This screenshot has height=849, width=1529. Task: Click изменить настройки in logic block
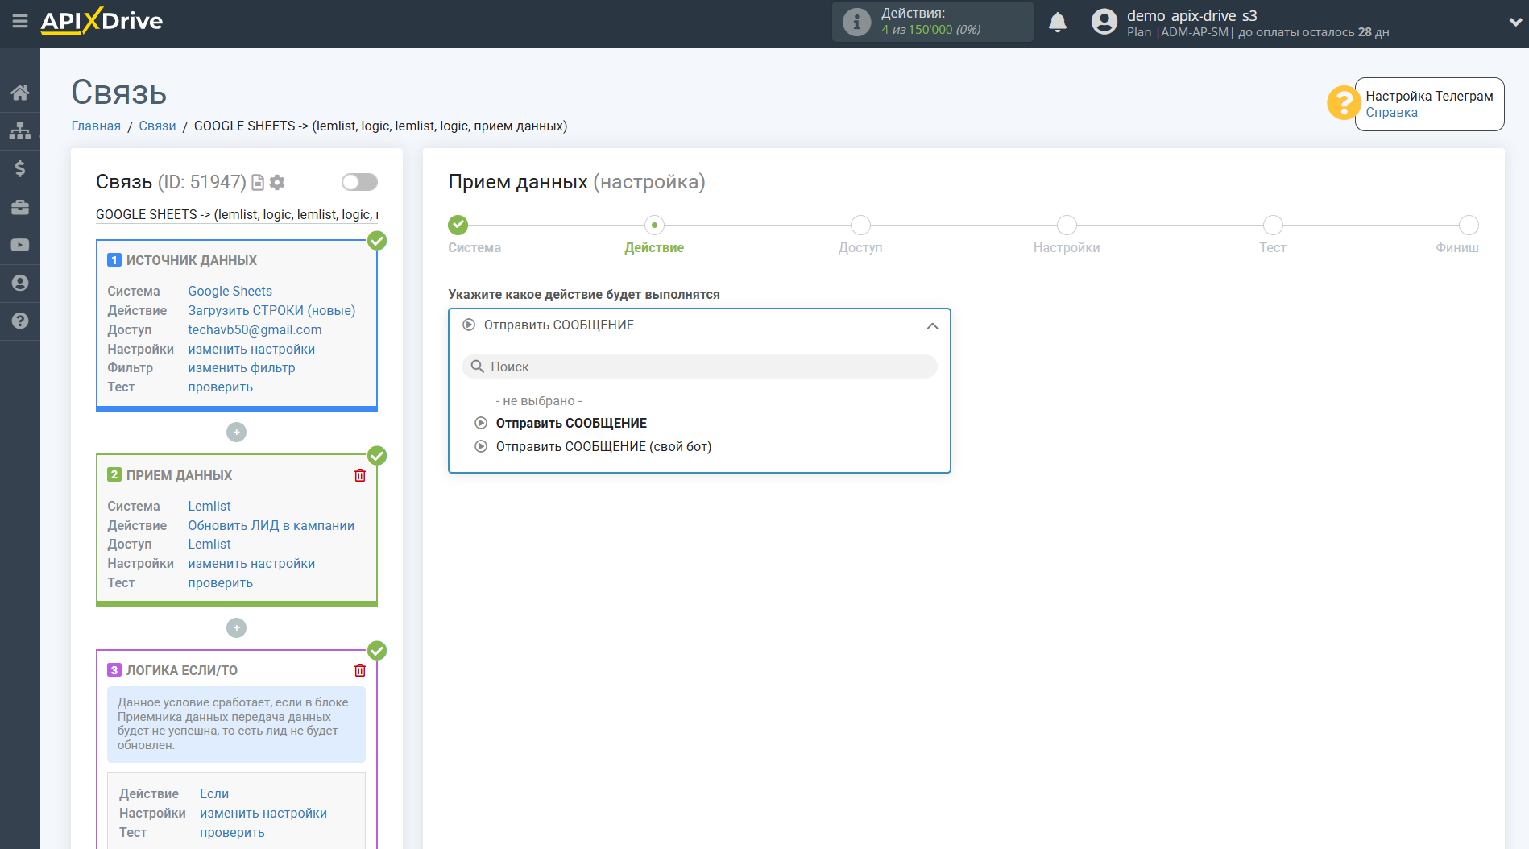pyautogui.click(x=263, y=813)
